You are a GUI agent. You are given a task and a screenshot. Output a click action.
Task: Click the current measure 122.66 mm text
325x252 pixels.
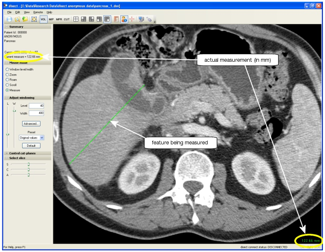click(23, 56)
